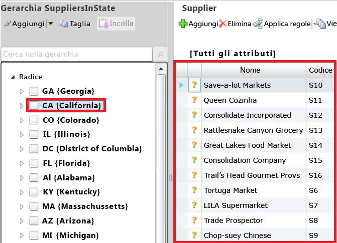
Task: Expand the KY {Kentucky} node
Action: click(x=22, y=192)
